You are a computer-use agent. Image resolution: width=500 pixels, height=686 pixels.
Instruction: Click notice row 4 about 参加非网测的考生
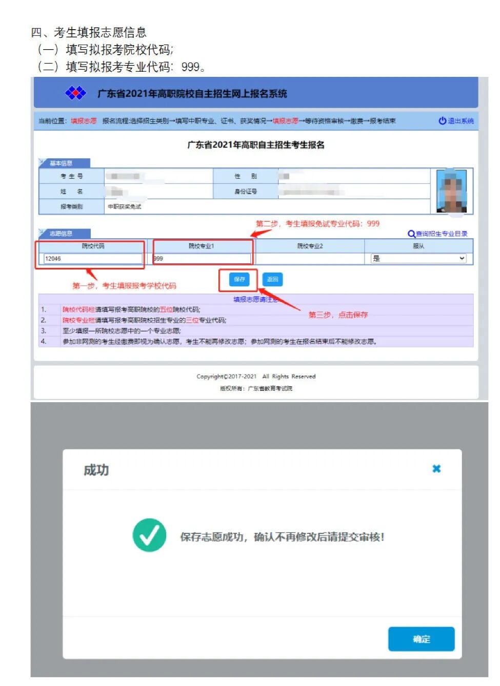pyautogui.click(x=256, y=342)
